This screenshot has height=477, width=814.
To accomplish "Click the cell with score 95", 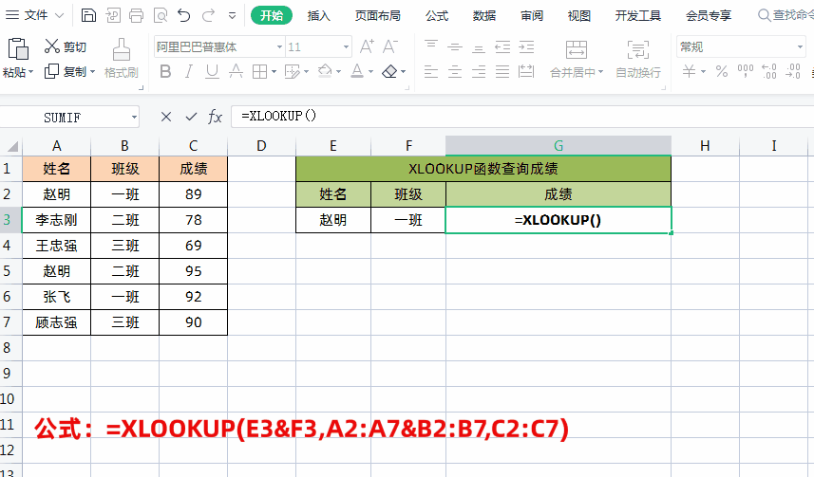I will 193,271.
